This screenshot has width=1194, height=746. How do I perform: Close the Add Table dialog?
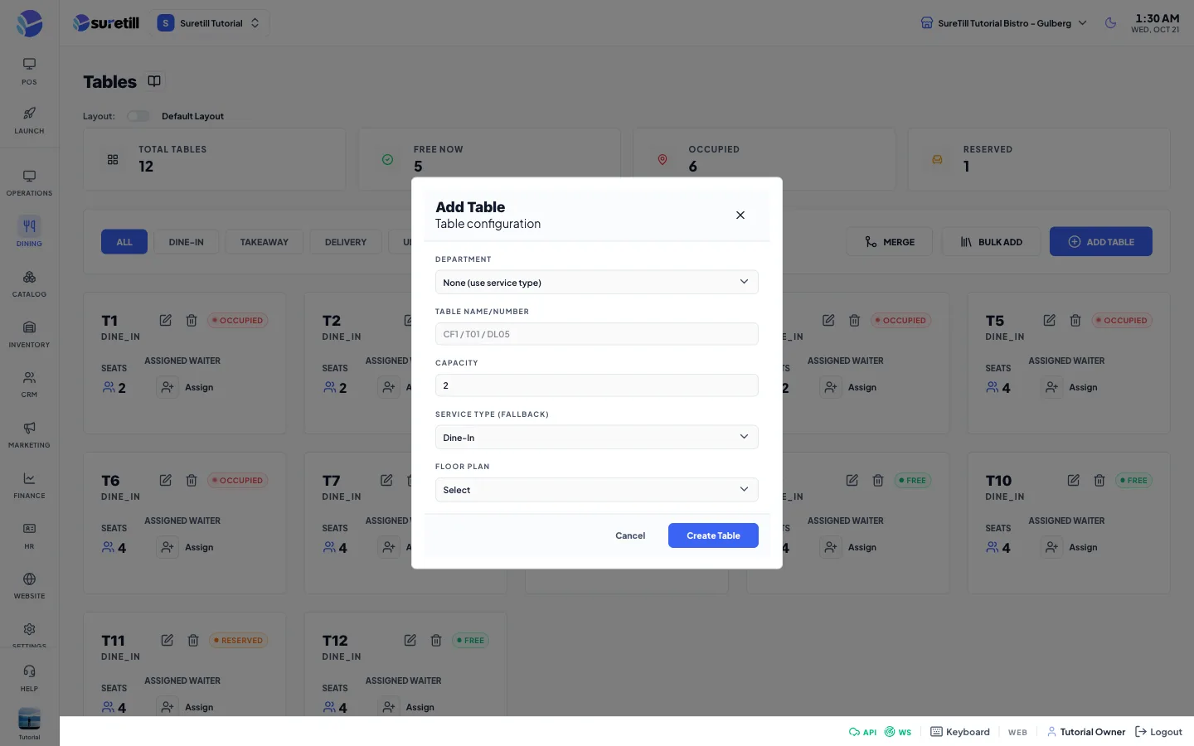coord(740,215)
